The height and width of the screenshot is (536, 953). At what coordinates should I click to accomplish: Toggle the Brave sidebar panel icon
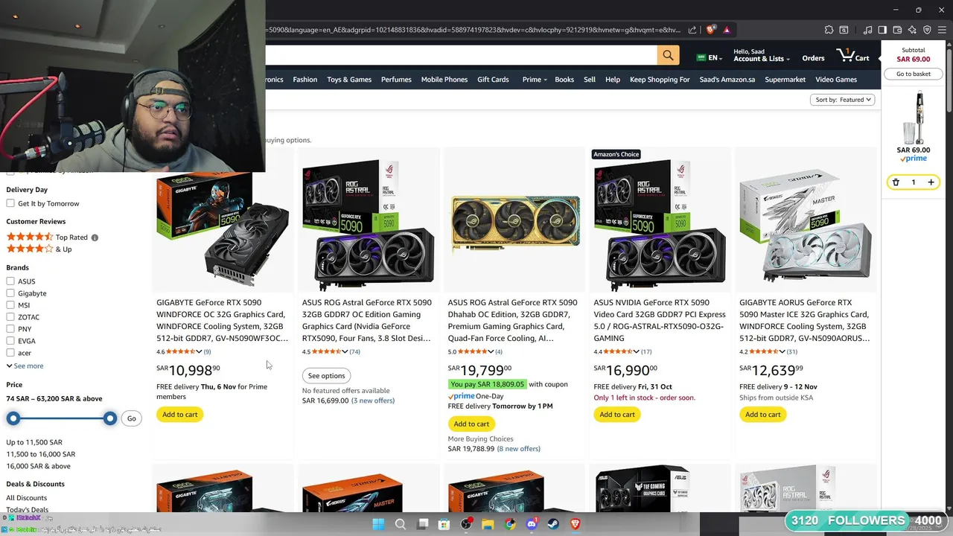882,30
